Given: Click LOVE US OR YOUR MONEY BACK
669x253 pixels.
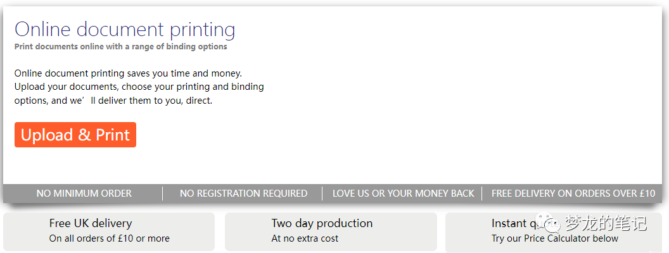Looking at the screenshot, I should (x=403, y=194).
